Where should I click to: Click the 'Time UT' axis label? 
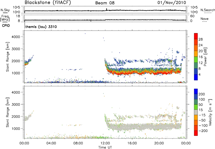click(x=105, y=147)
